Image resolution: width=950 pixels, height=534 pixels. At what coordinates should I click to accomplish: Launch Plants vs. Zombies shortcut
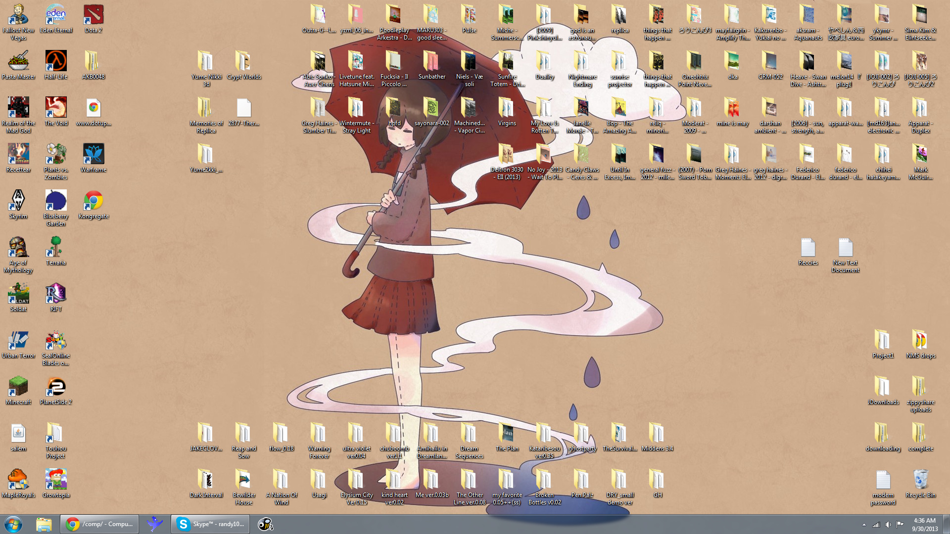pyautogui.click(x=56, y=162)
